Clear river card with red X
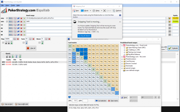The image size is (180, 112). [49, 39]
